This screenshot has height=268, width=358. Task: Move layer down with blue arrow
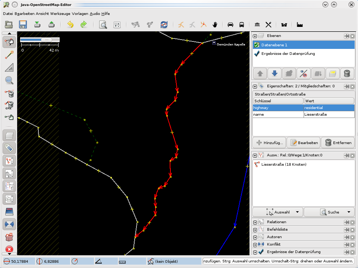274,73
